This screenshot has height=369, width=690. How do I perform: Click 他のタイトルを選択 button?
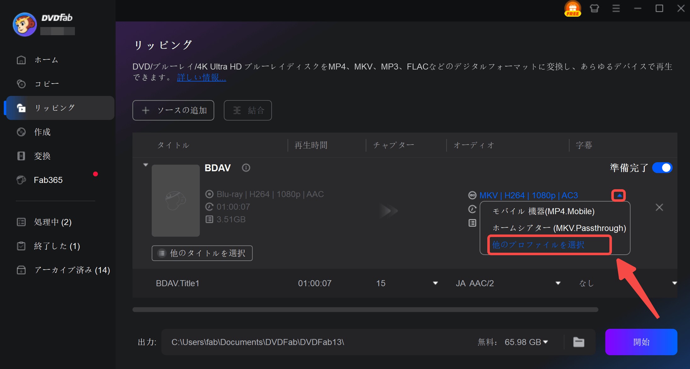pos(202,253)
